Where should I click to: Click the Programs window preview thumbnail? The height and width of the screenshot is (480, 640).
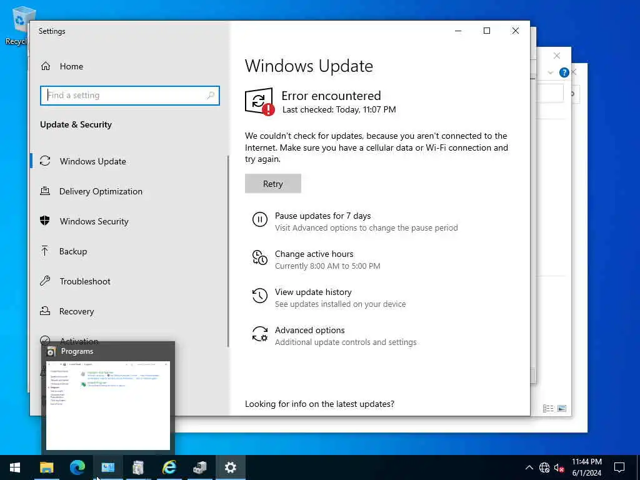[x=107, y=405]
